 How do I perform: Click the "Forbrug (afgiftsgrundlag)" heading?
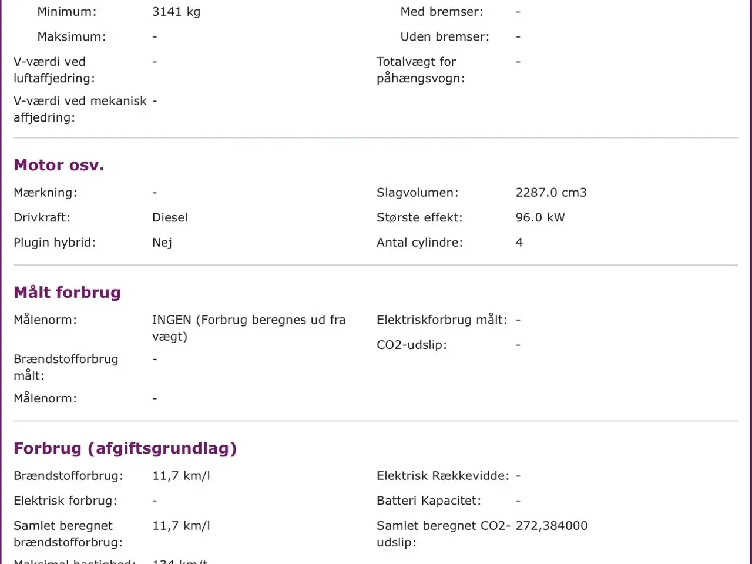pyautogui.click(x=125, y=448)
